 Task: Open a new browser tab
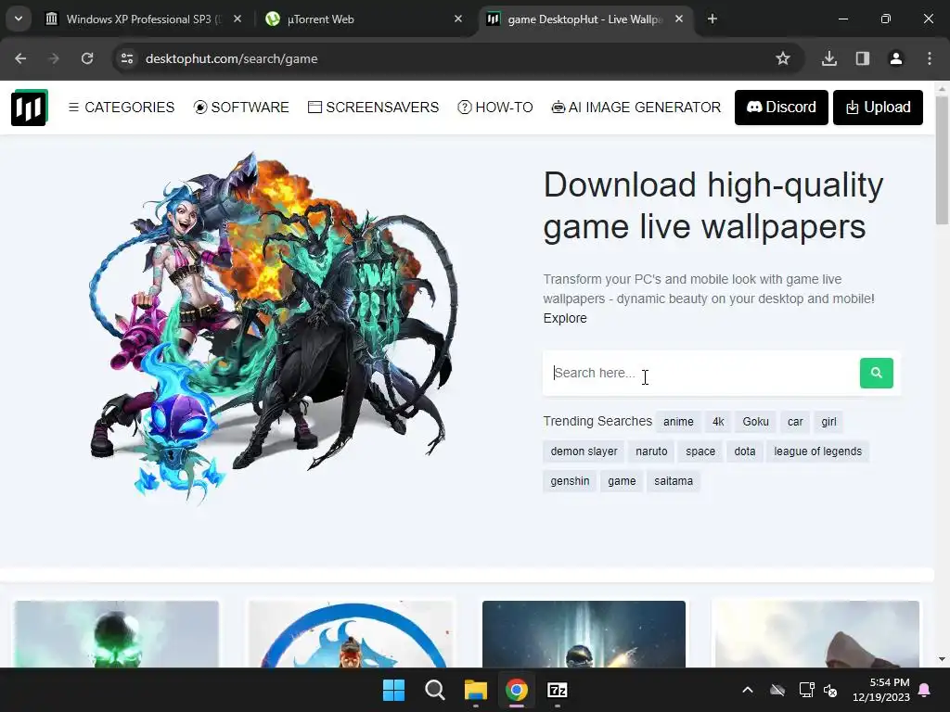coord(712,19)
